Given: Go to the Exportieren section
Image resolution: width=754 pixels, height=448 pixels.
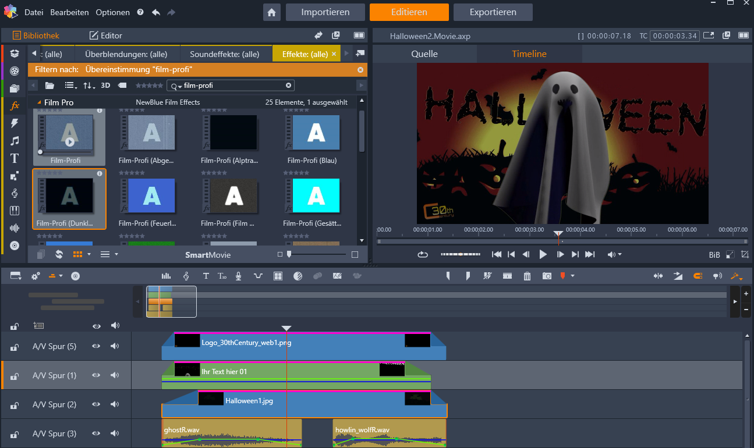Looking at the screenshot, I should 493,12.
